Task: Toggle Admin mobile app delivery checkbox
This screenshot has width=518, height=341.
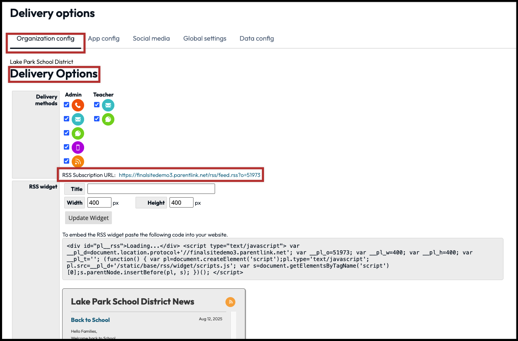Action: (x=66, y=147)
